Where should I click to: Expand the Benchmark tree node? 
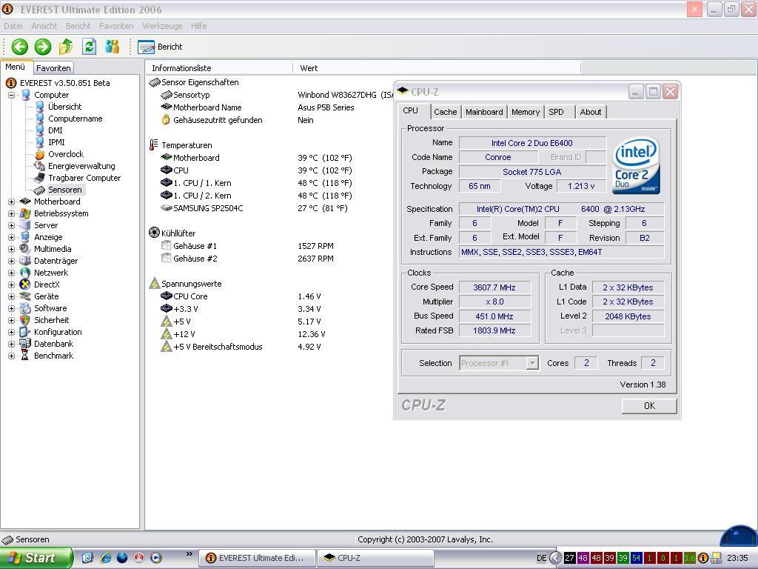11,356
